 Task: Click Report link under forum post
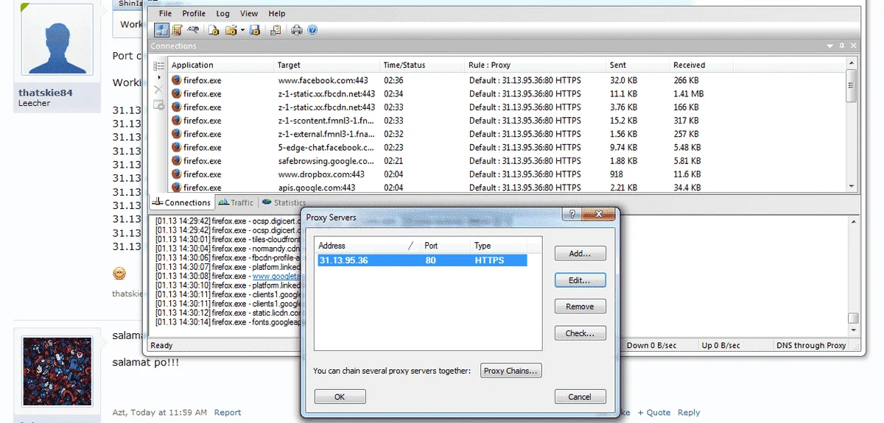[x=228, y=413]
